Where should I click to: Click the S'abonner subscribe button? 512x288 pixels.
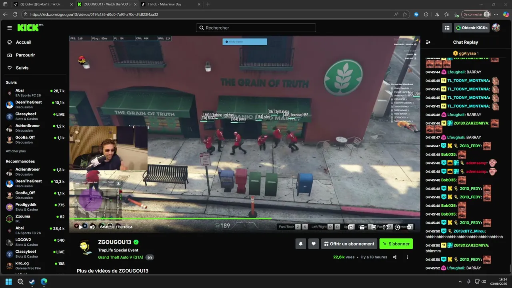click(x=396, y=244)
